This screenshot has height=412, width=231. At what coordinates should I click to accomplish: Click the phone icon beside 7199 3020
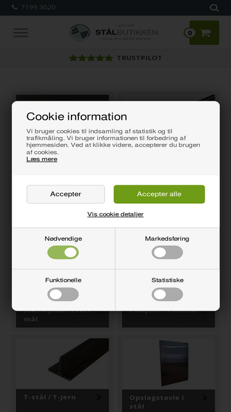point(15,7)
